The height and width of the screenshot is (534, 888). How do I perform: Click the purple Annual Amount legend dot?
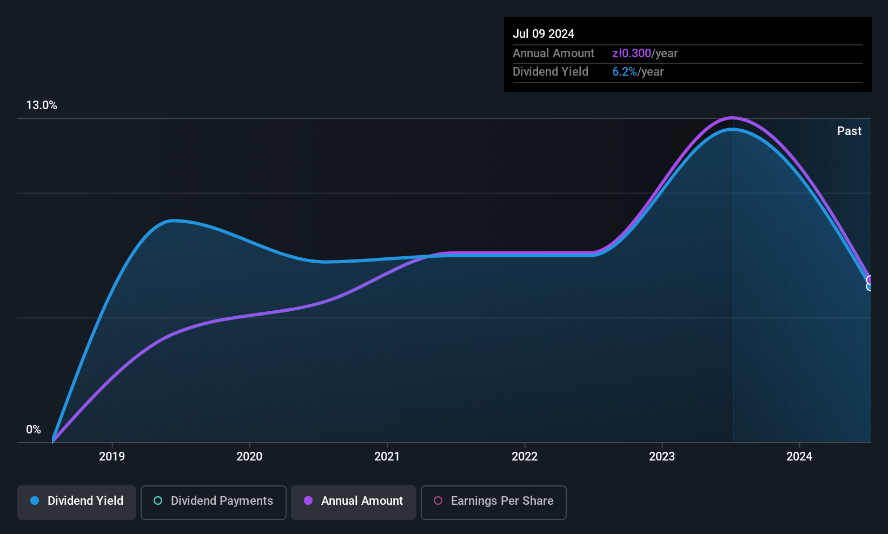tap(308, 500)
